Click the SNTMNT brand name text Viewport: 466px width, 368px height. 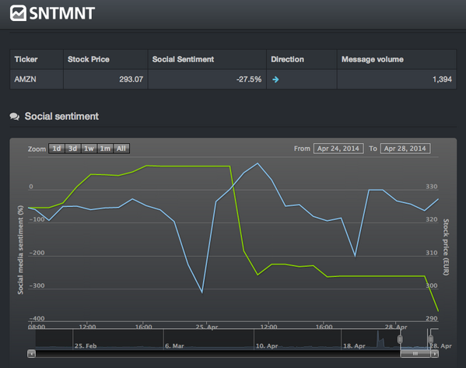click(62, 13)
